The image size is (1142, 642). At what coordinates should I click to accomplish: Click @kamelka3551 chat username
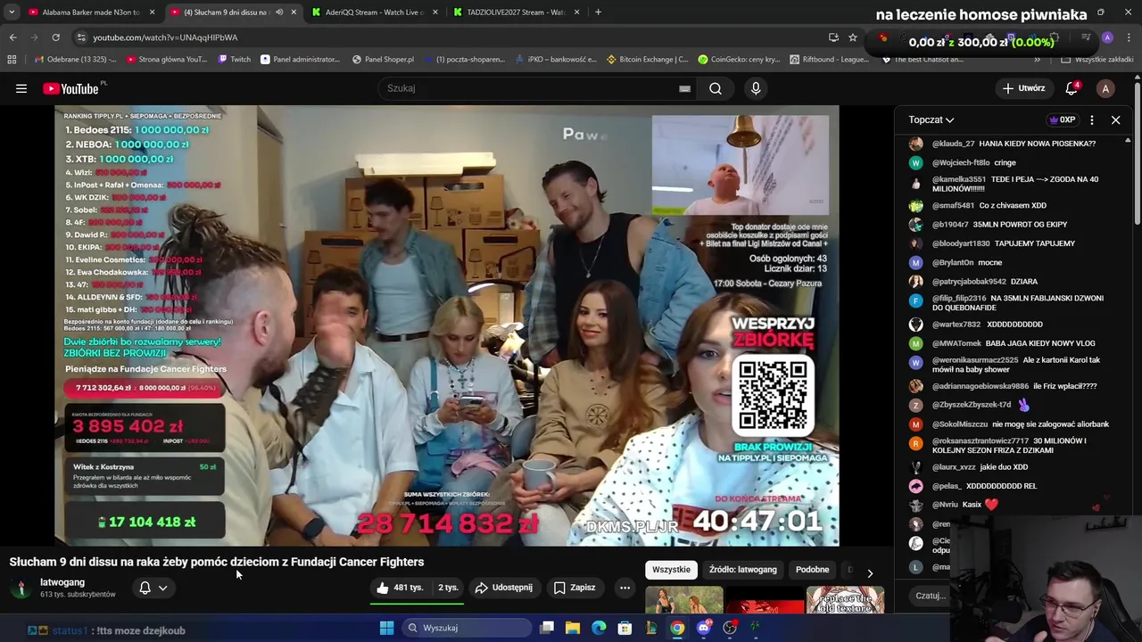click(x=958, y=179)
